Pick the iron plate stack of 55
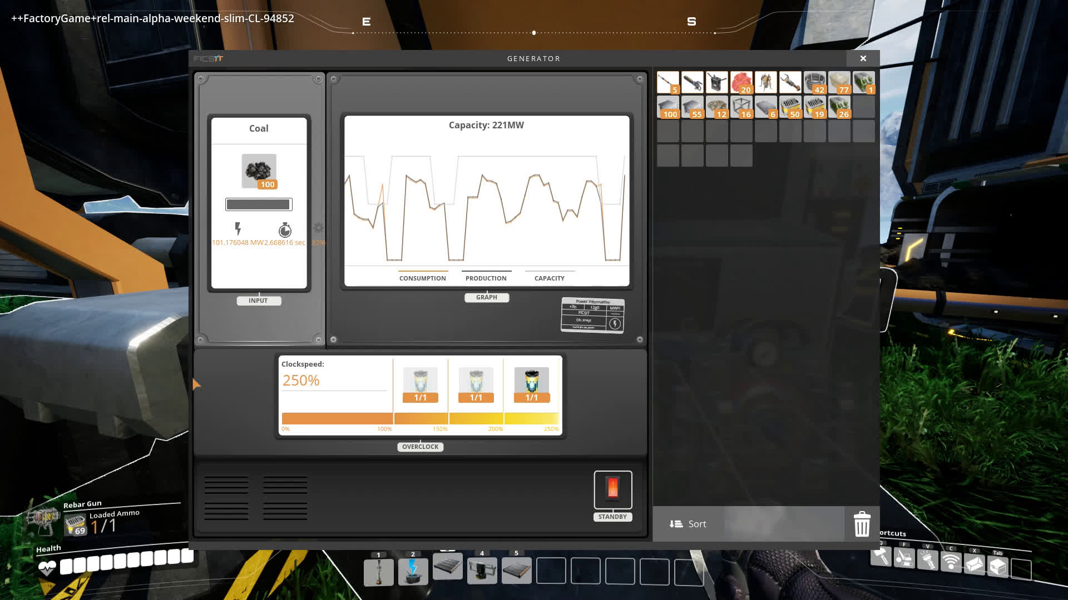Viewport: 1068px width, 600px height. click(x=692, y=107)
